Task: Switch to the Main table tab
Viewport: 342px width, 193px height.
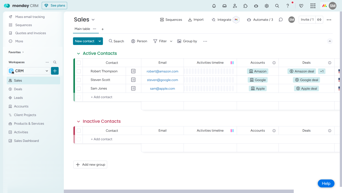Action: [82, 29]
